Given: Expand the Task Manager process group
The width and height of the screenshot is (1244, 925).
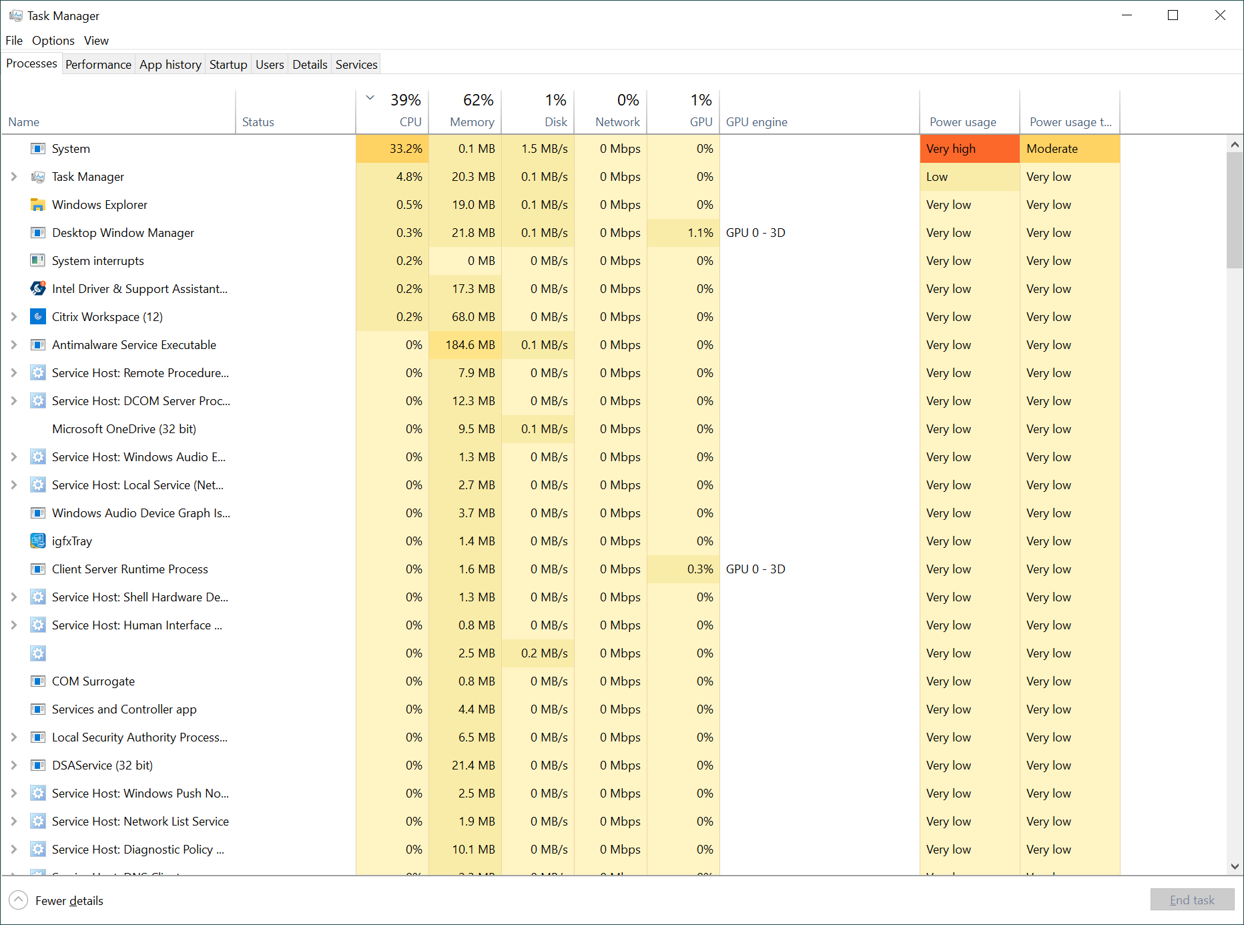Looking at the screenshot, I should pyautogui.click(x=13, y=177).
